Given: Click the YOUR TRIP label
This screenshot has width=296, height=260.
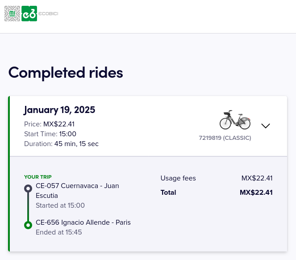Looking at the screenshot, I should [38, 177].
